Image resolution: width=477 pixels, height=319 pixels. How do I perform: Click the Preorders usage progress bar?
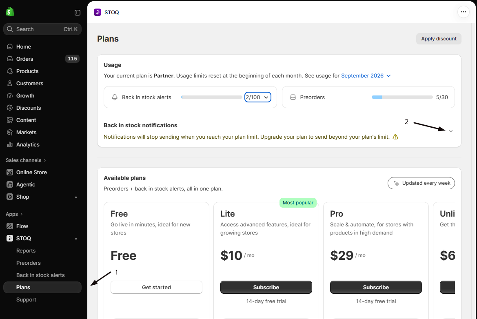pos(402,97)
